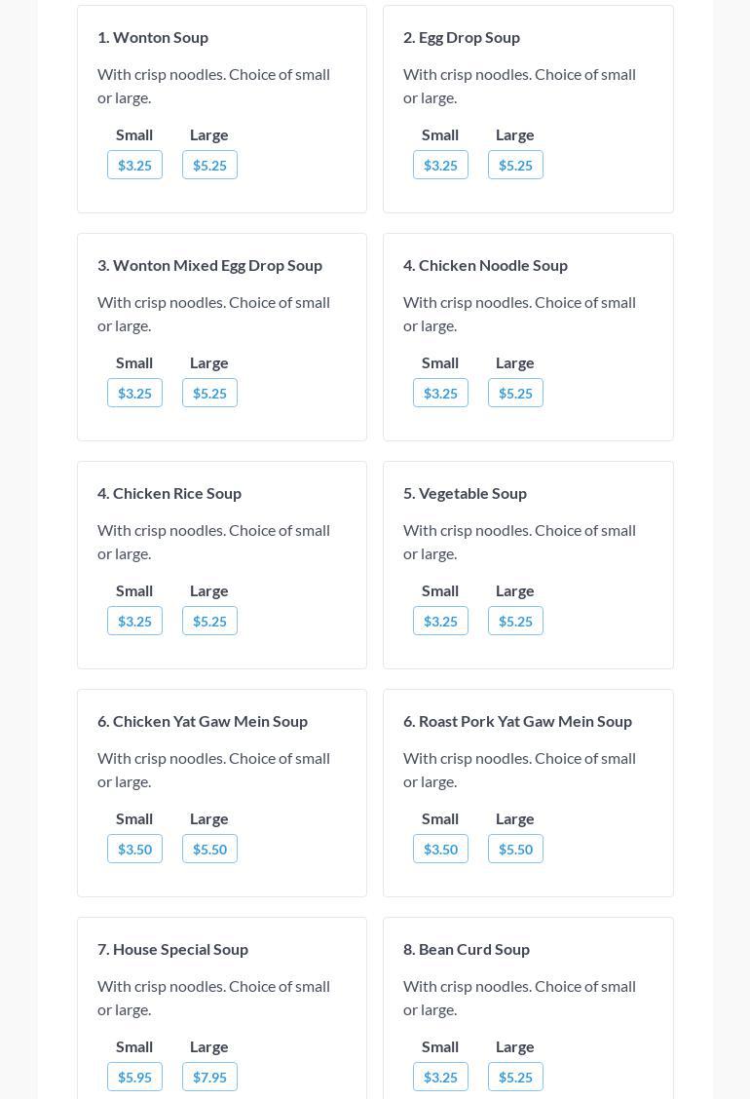750x1099 pixels.
Task: Pick Small $3.25 Bean Curd Soup price
Action: pos(440,1077)
